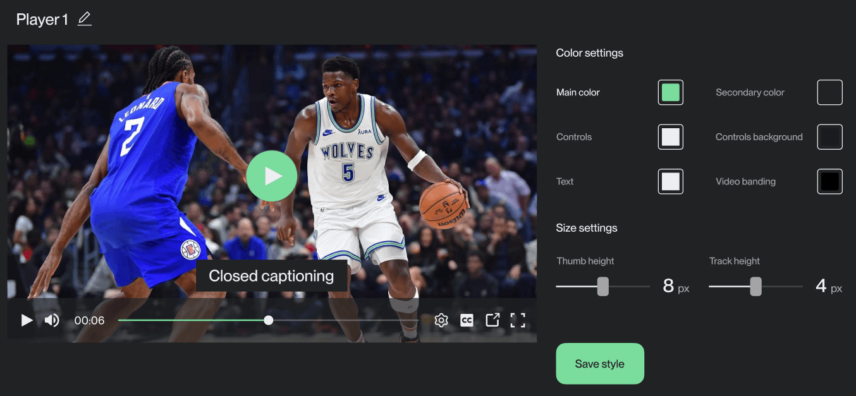This screenshot has height=396, width=856.
Task: Click the 00:06 timestamp
Action: point(89,320)
